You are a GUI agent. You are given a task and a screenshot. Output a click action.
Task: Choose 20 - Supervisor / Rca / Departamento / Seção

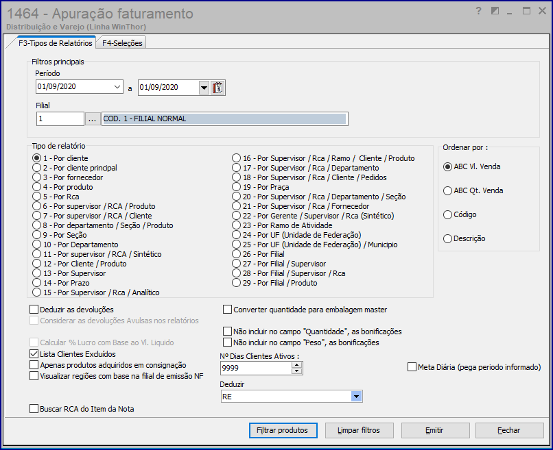click(319, 197)
